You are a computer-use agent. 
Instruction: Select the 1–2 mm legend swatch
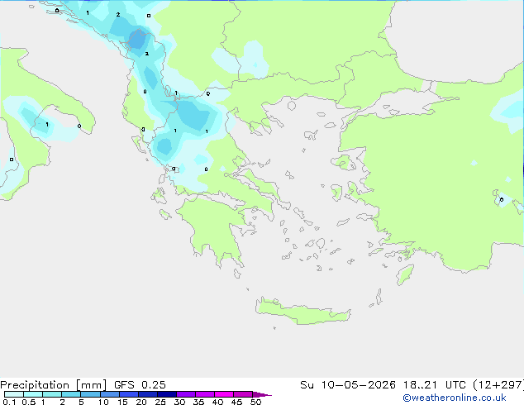[x=52, y=394]
